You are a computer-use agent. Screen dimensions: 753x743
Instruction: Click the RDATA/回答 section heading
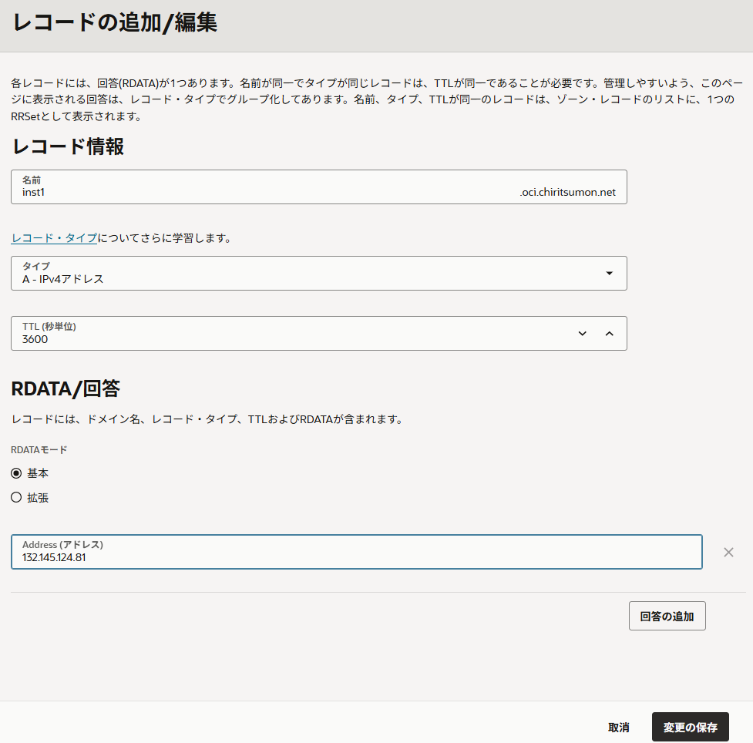pos(66,388)
